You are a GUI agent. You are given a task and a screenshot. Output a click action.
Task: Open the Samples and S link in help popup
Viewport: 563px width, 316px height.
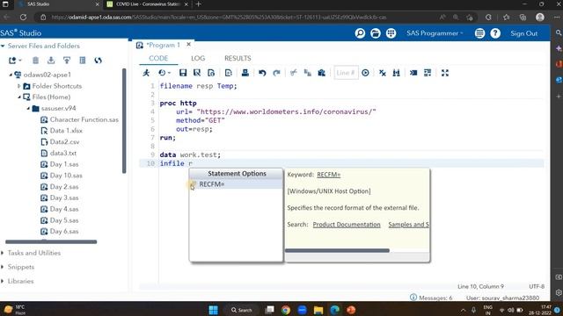pyautogui.click(x=408, y=225)
